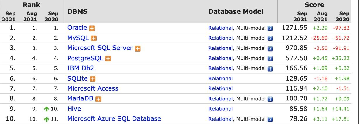This screenshot has height=124, width=359.
Task: Click the IBM Db2 link
Action: coord(81,68)
